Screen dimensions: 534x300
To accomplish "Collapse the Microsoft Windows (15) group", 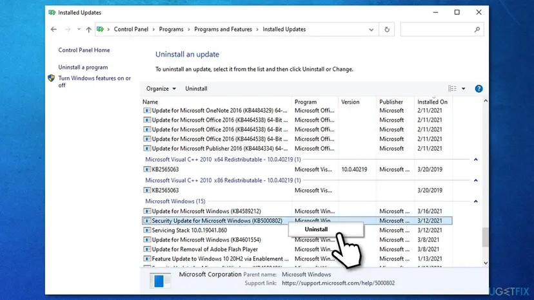I will (476, 202).
